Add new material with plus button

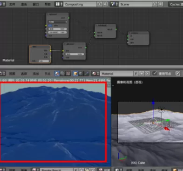click(x=142, y=74)
